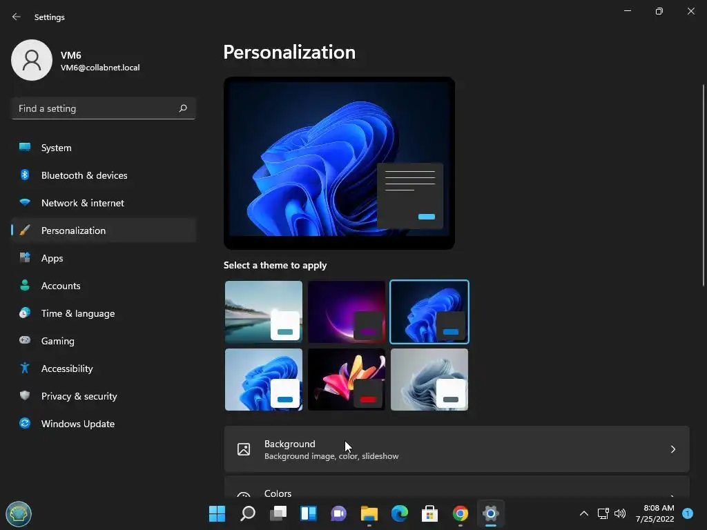The width and height of the screenshot is (707, 530).
Task: Click the volume speaker icon in tray
Action: 620,513
